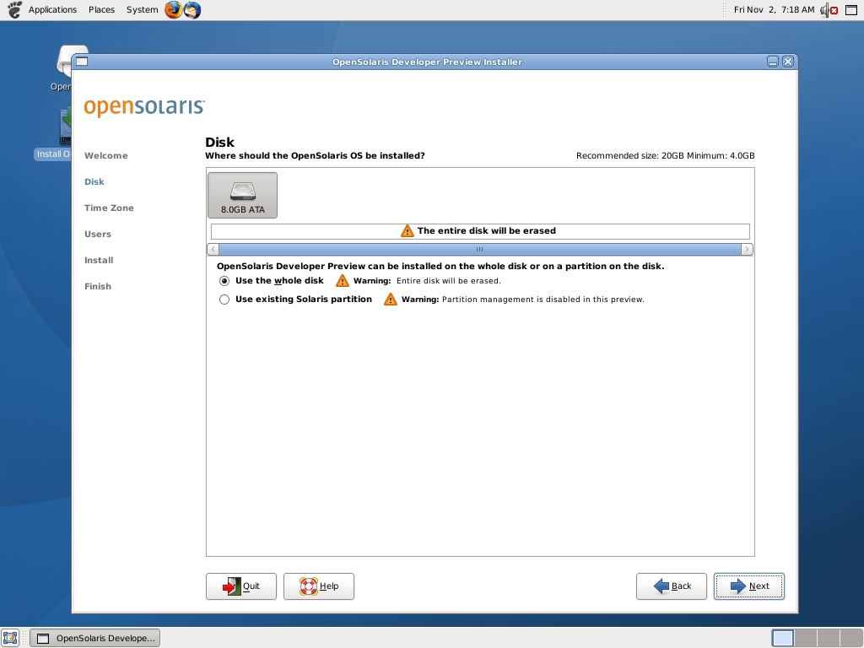Screen dimensions: 864x648
Task: Open the Applications menu
Action: coord(52,10)
